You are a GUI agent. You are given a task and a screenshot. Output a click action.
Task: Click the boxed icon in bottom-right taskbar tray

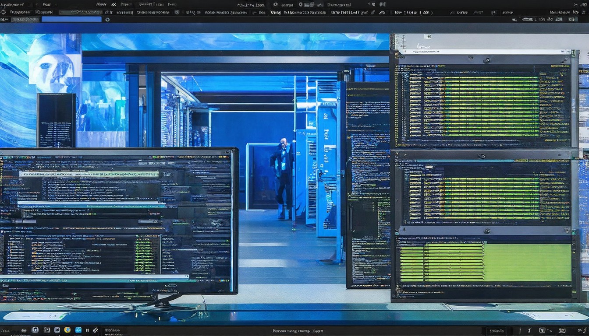coord(542,330)
